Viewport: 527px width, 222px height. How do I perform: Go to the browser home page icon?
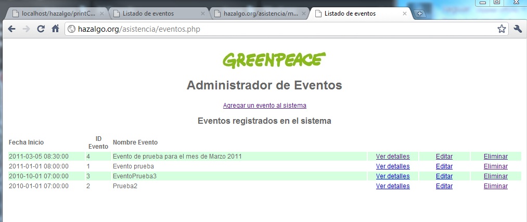pos(55,29)
